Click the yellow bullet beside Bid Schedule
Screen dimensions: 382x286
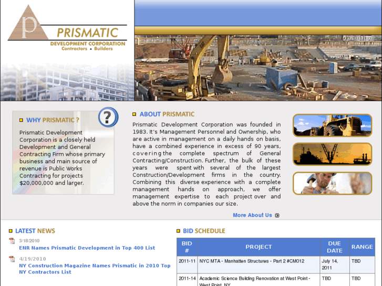(x=178, y=231)
